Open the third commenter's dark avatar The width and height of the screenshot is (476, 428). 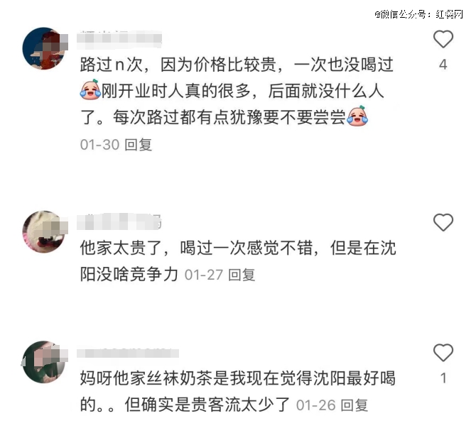(x=44, y=362)
